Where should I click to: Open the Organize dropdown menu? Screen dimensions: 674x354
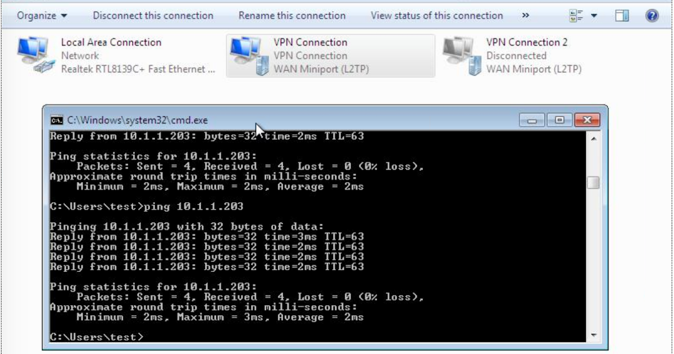[42, 16]
